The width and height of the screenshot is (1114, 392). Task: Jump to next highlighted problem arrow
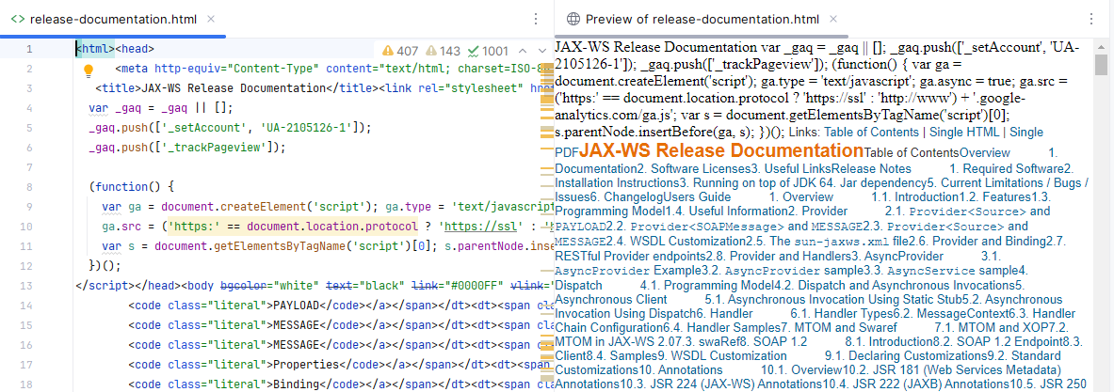(542, 51)
